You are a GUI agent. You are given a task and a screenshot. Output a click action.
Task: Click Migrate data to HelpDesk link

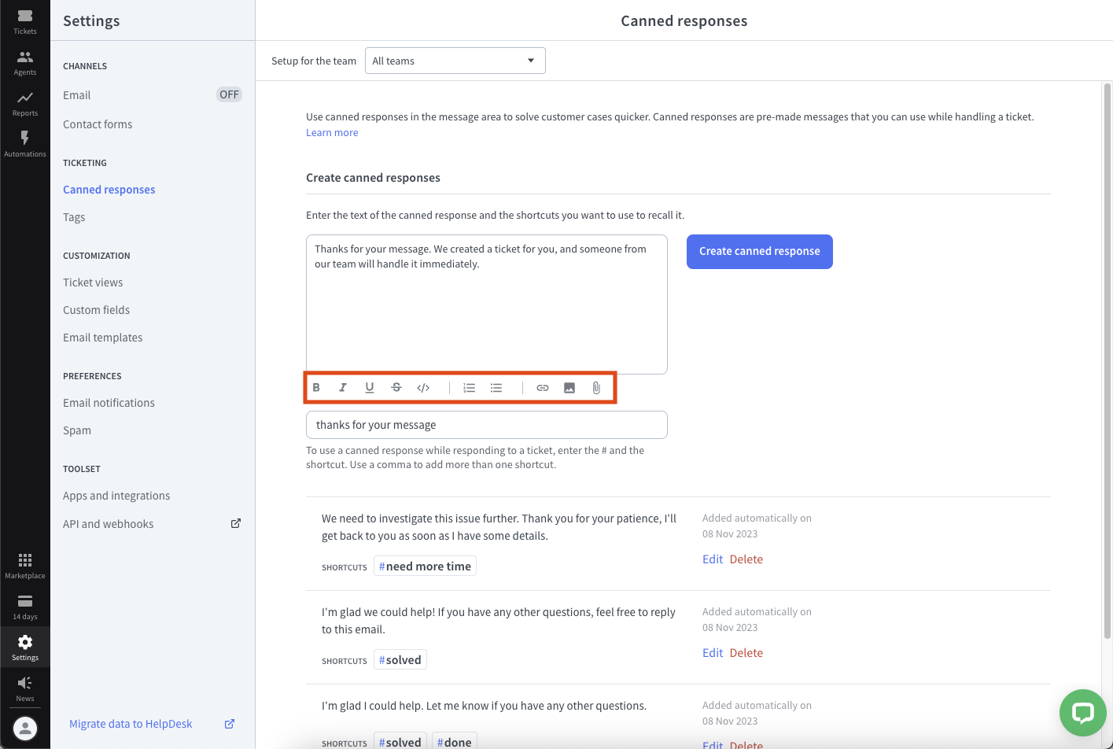click(x=131, y=724)
